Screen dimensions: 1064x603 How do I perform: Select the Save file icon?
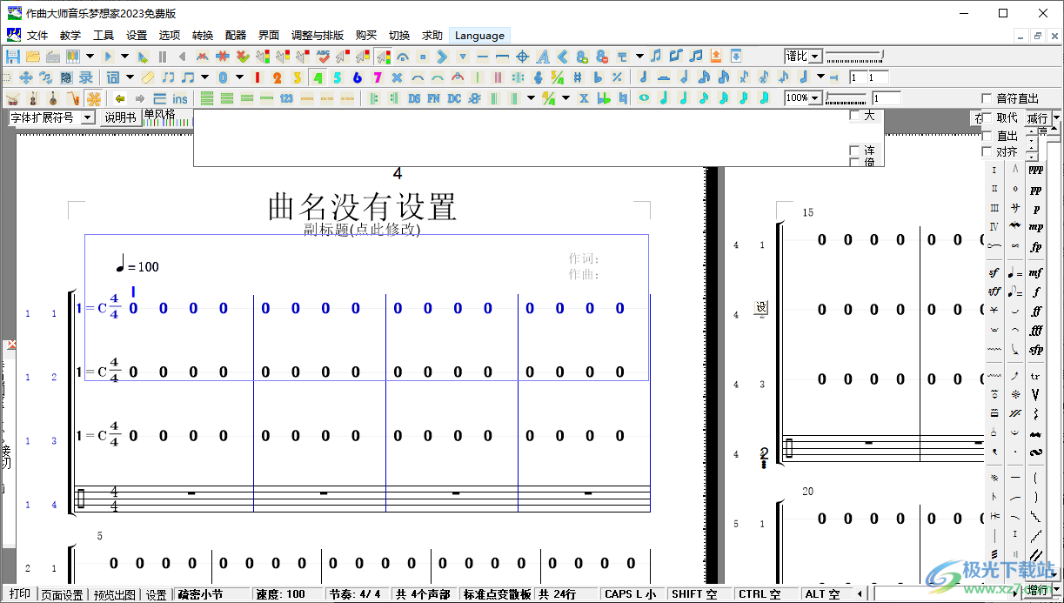[11, 55]
